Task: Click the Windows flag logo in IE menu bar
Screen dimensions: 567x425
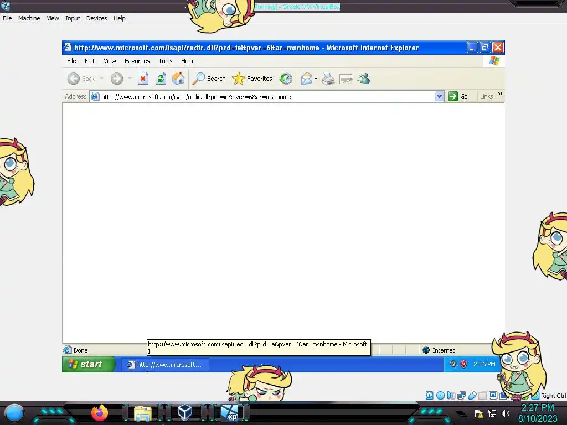Action: [494, 61]
